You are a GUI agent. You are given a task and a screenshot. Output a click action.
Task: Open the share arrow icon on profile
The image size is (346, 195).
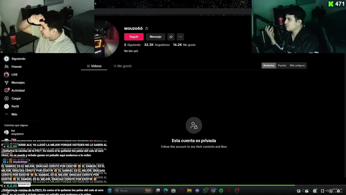click(x=171, y=37)
